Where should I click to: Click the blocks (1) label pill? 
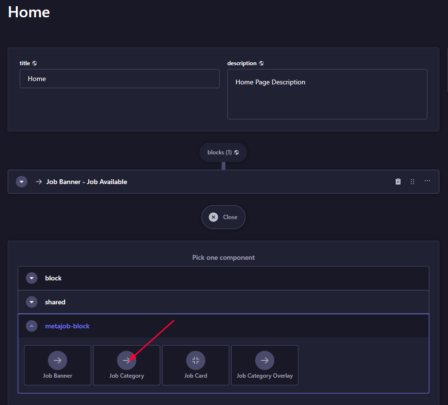pyautogui.click(x=223, y=152)
